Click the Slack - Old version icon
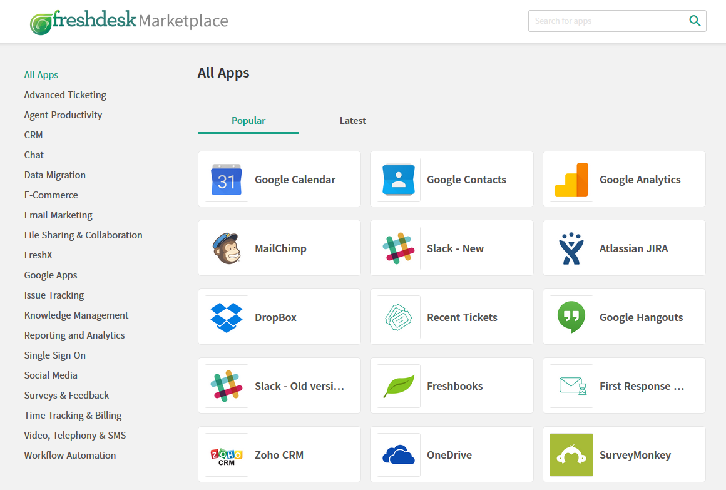This screenshot has height=490, width=726. 227,386
